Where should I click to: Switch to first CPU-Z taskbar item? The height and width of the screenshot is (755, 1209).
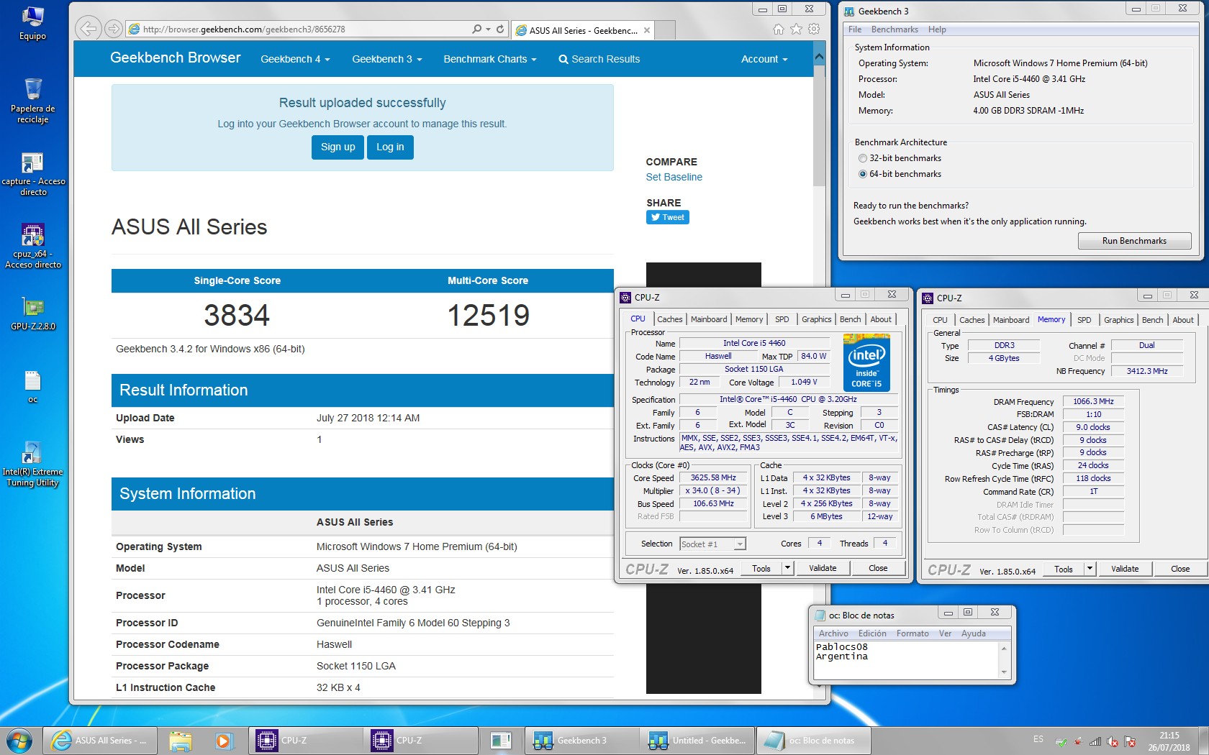(305, 740)
